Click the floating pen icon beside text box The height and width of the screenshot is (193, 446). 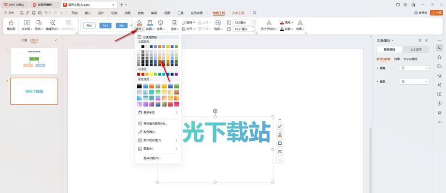coord(280,126)
